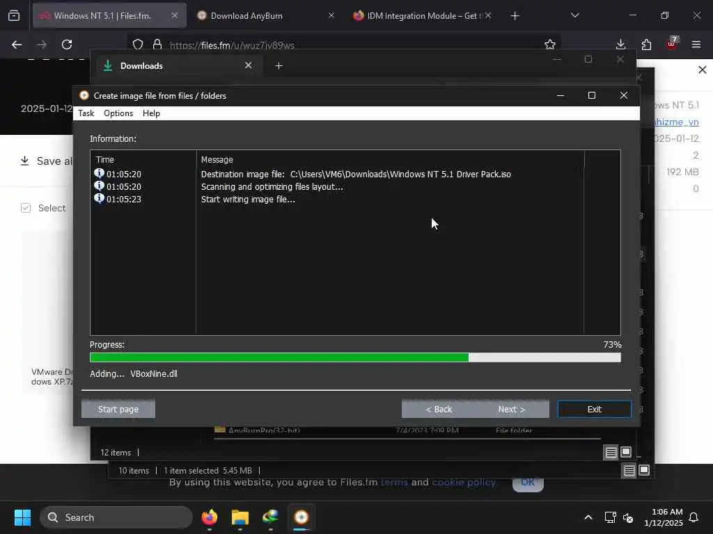Reload the current Firefox page
The width and height of the screenshot is (713, 534).
point(67,44)
